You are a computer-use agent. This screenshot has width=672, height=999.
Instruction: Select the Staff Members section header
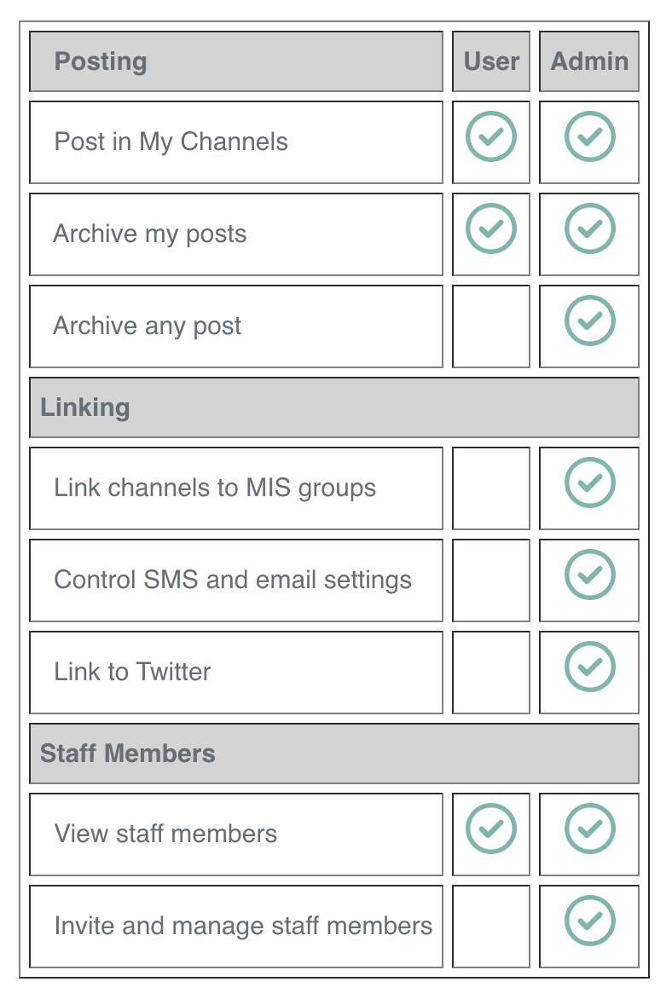(334, 753)
